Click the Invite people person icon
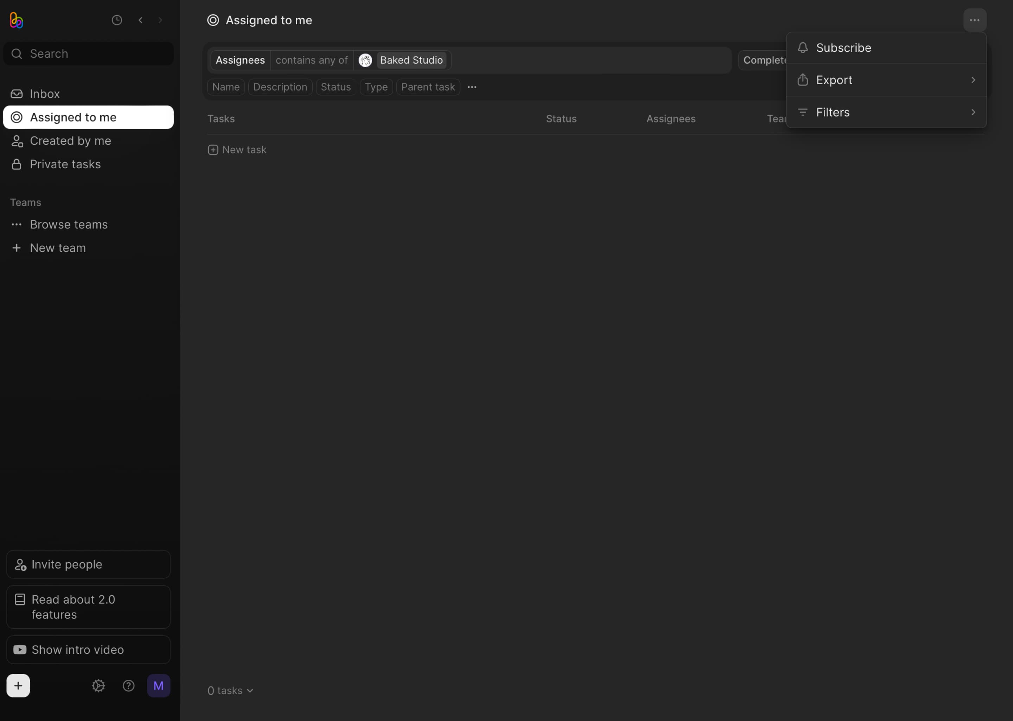 pyautogui.click(x=20, y=564)
